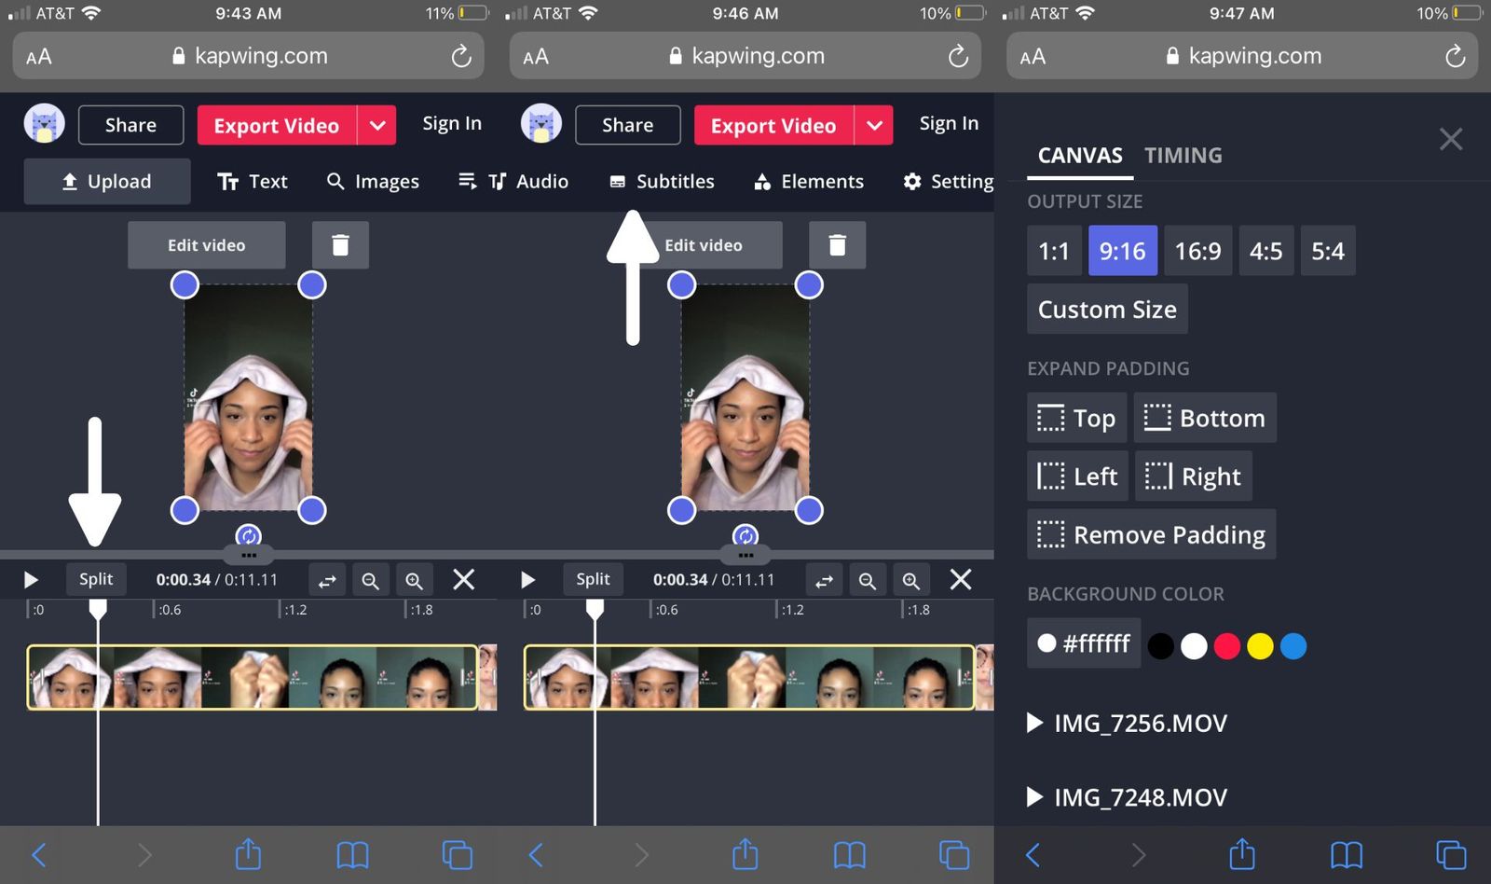
Task: Open the Elements tool
Action: point(808,182)
